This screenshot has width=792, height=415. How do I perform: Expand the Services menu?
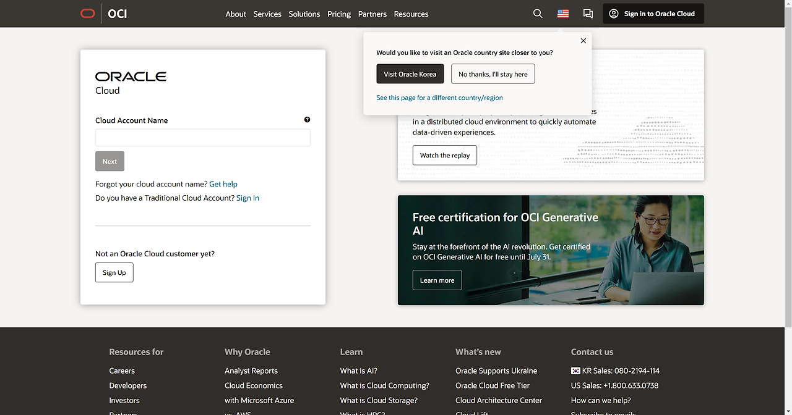click(267, 14)
